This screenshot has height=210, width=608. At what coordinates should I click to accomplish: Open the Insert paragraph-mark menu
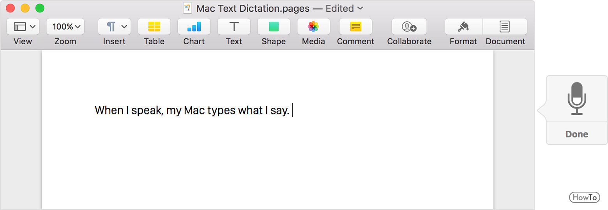(x=115, y=26)
